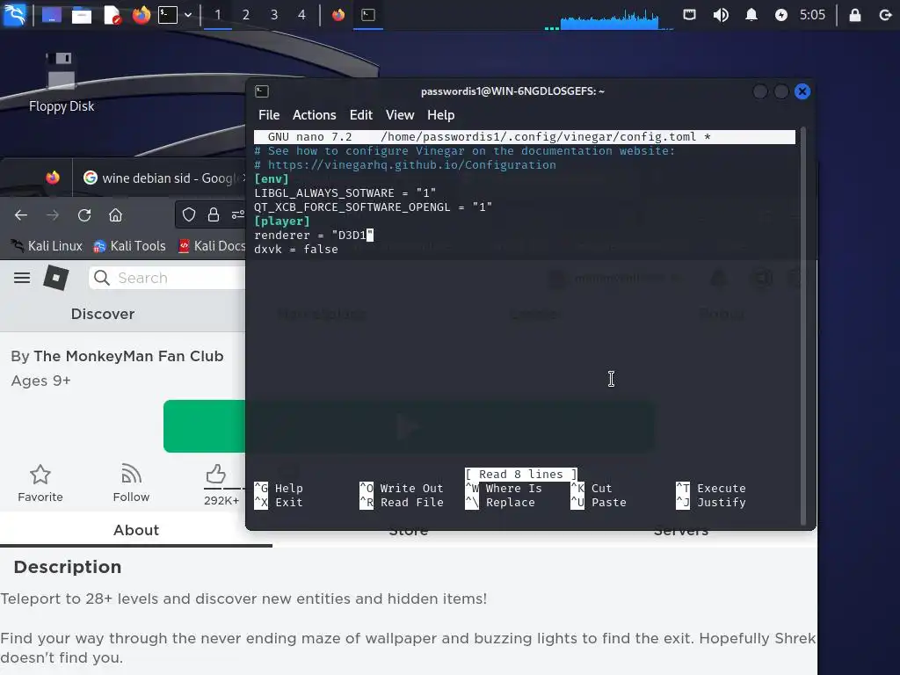This screenshot has height=675, width=900.
Task: Switch to workspace 4
Action: point(302,15)
